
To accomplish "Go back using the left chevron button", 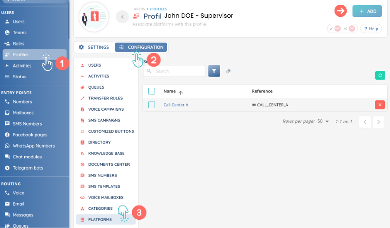I will 122,17.
